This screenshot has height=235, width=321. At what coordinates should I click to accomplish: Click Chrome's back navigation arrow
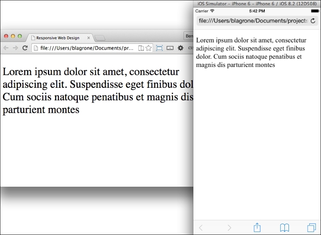[x=5, y=48]
